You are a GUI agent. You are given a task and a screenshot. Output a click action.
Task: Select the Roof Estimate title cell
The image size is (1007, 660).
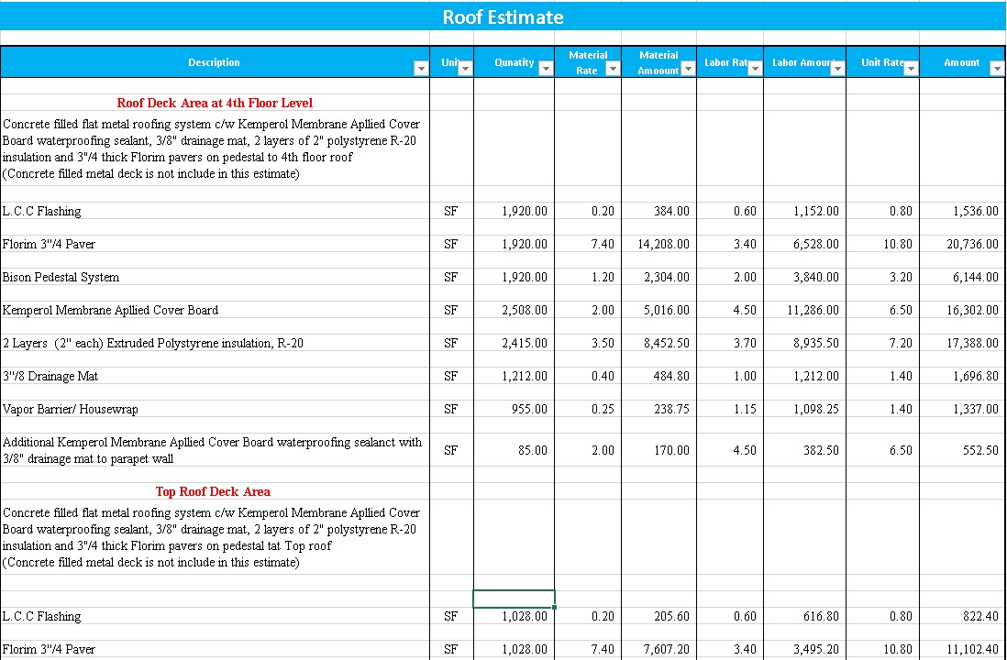coord(503,17)
